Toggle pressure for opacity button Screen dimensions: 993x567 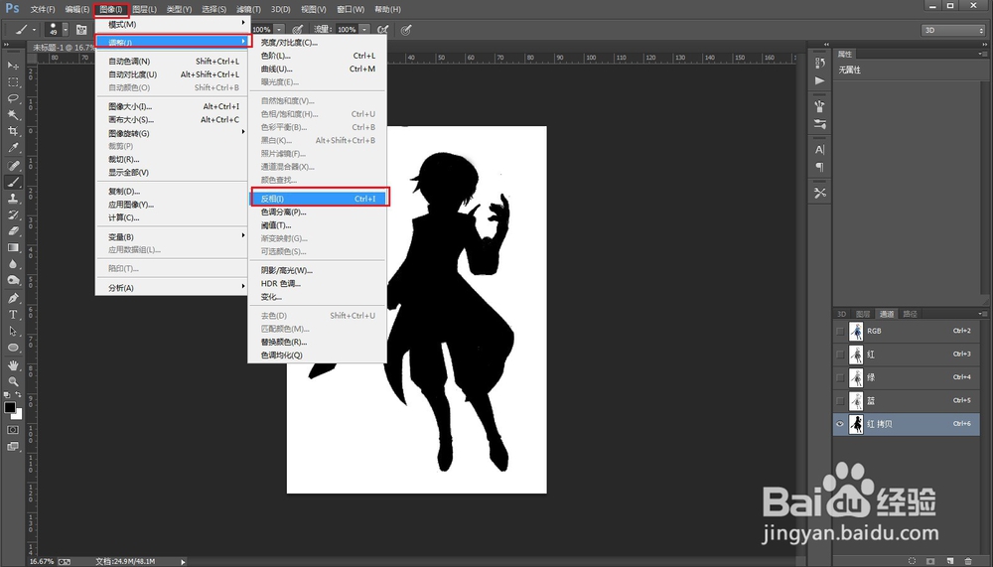[x=297, y=30]
